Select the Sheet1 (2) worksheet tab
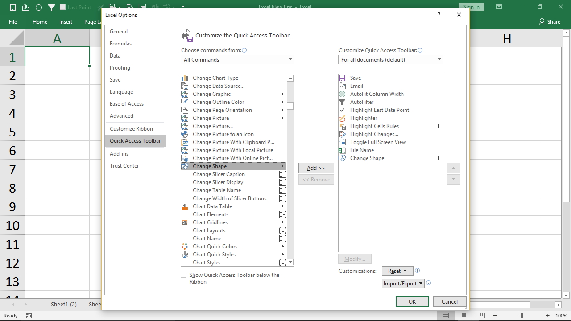The image size is (571, 321). pyautogui.click(x=64, y=305)
